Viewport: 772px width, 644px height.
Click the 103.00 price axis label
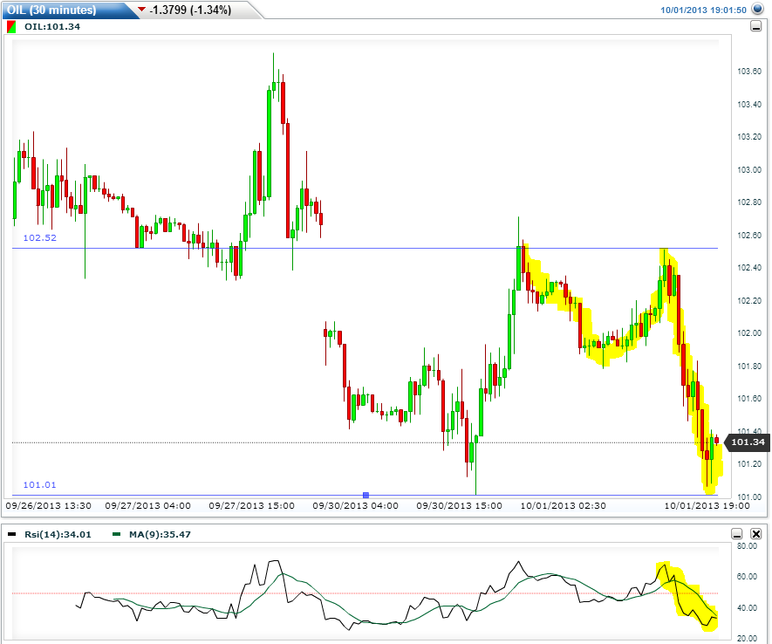[749, 170]
